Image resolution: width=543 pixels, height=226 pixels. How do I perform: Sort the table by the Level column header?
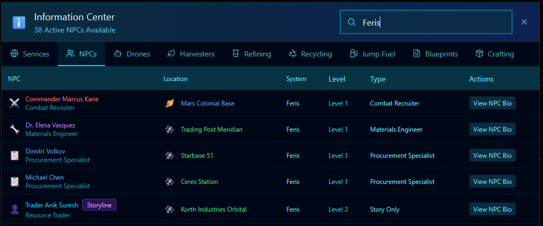click(x=337, y=79)
